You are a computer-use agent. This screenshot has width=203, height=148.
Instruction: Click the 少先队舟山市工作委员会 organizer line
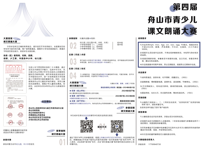[39, 120]
